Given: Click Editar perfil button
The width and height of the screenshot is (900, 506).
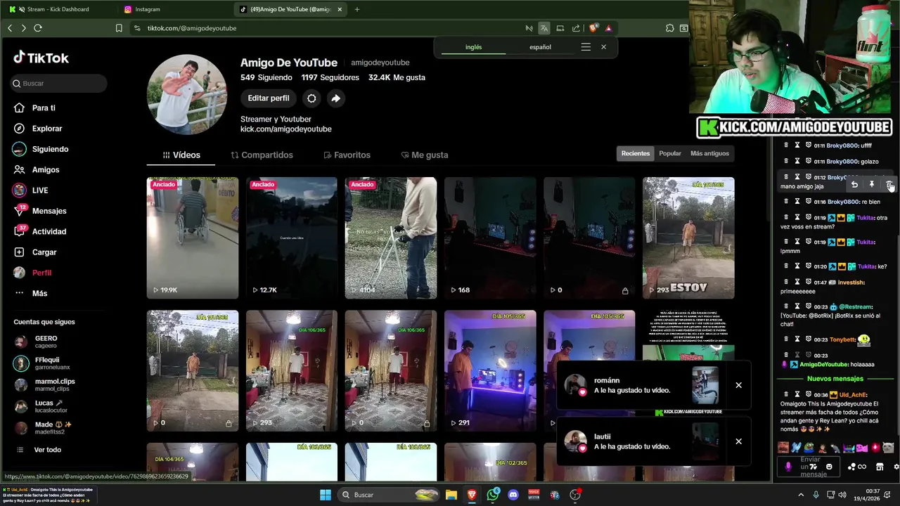Looking at the screenshot, I should click(x=269, y=98).
